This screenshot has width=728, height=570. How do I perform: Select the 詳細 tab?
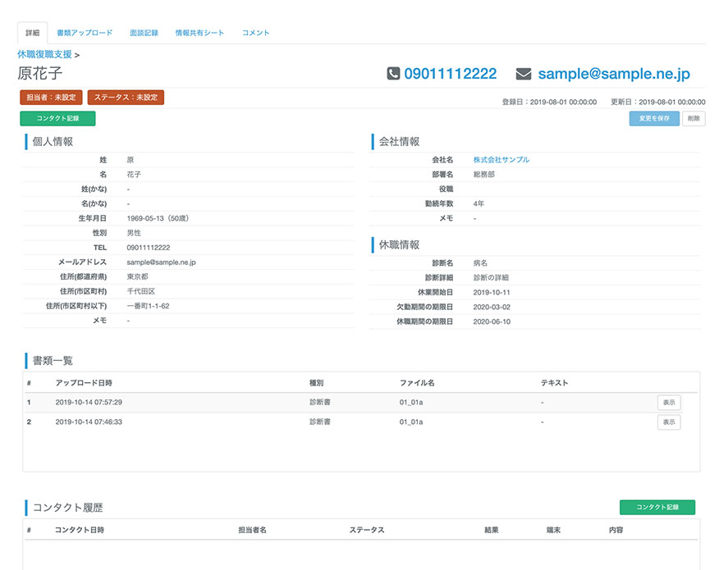point(33,33)
